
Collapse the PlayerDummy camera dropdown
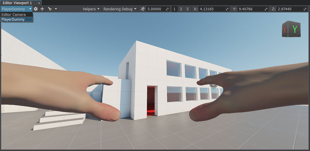click(16, 9)
